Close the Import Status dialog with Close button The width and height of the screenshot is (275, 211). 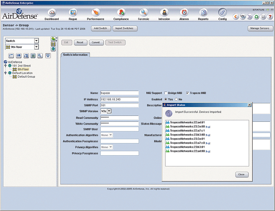[242, 175]
